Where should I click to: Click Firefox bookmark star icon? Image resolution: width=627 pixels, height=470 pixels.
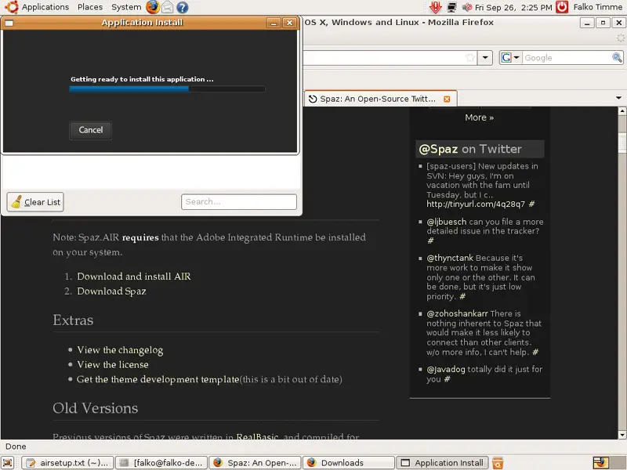(x=470, y=58)
